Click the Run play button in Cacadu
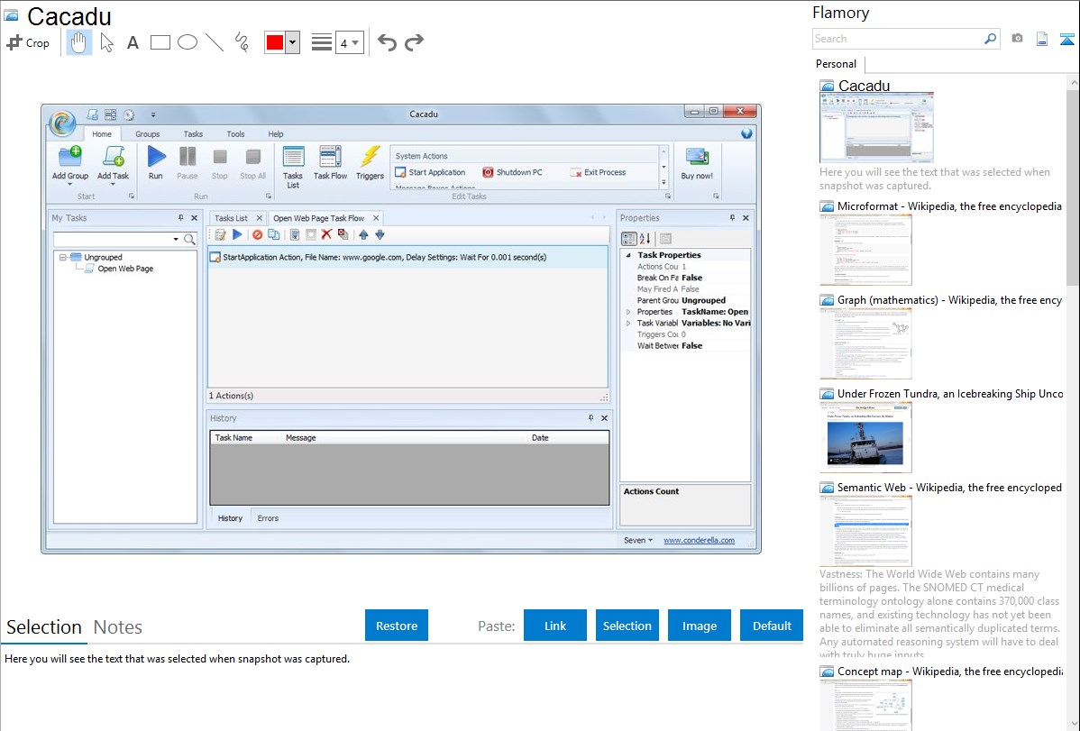The height and width of the screenshot is (731, 1080). point(156,163)
